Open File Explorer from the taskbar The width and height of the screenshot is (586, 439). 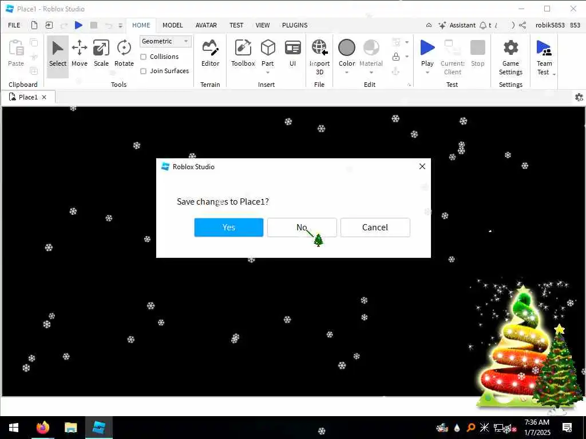(x=70, y=428)
